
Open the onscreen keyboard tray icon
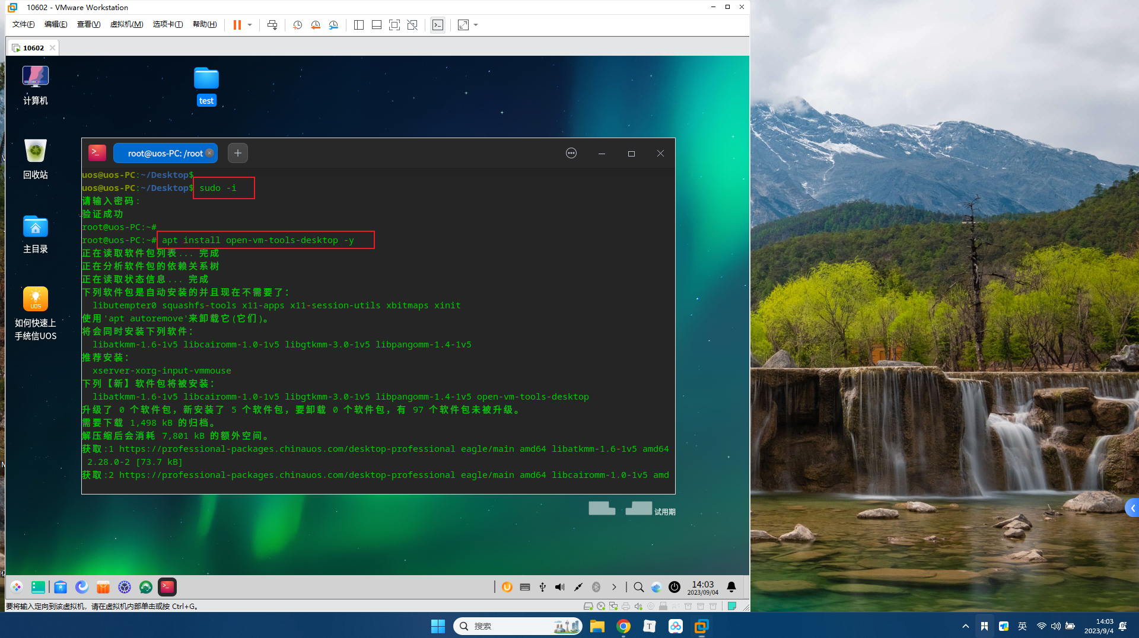525,587
